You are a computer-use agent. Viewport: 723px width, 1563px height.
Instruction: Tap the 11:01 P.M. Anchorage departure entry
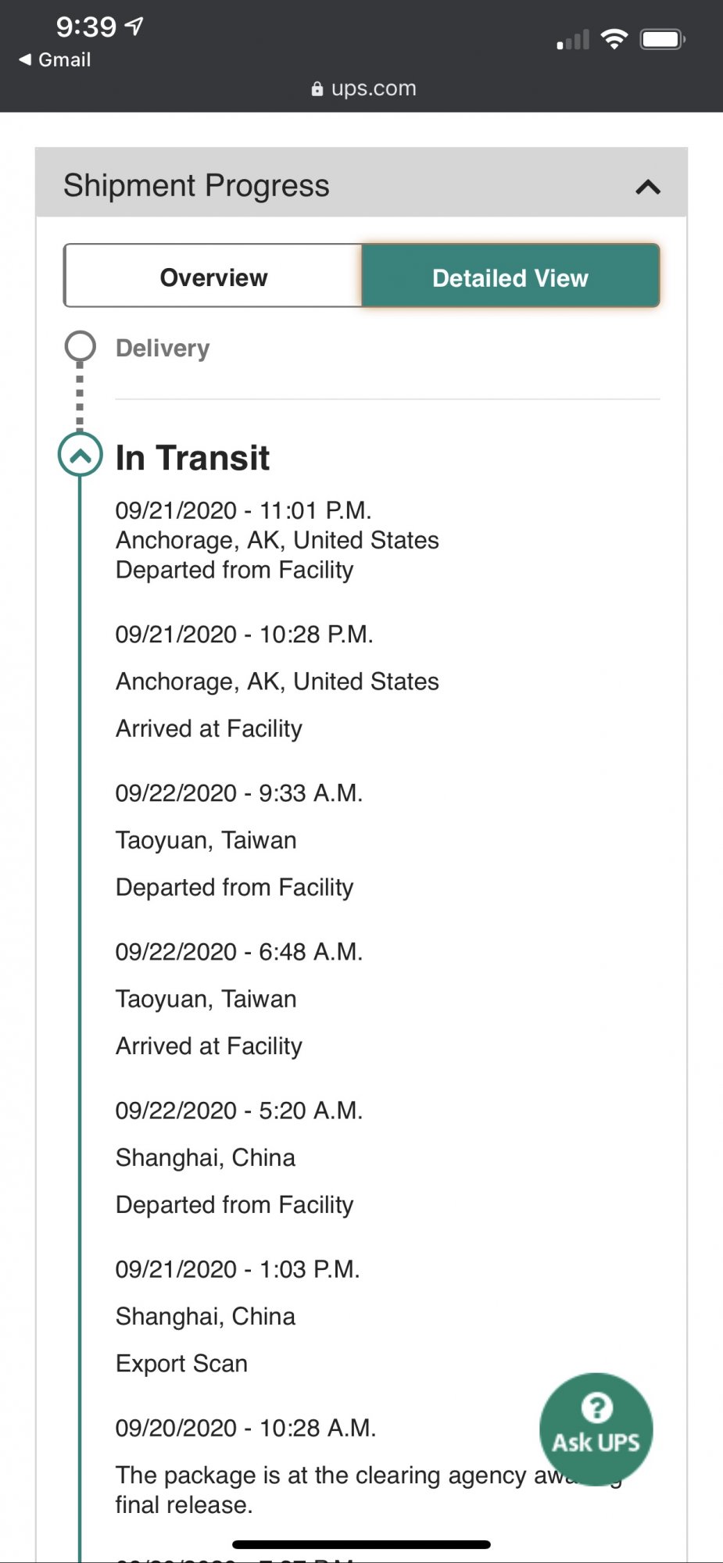click(277, 540)
